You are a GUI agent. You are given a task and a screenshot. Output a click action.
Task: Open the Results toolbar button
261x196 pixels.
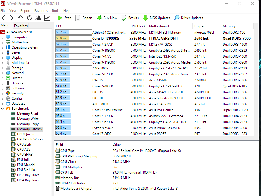click(130, 18)
